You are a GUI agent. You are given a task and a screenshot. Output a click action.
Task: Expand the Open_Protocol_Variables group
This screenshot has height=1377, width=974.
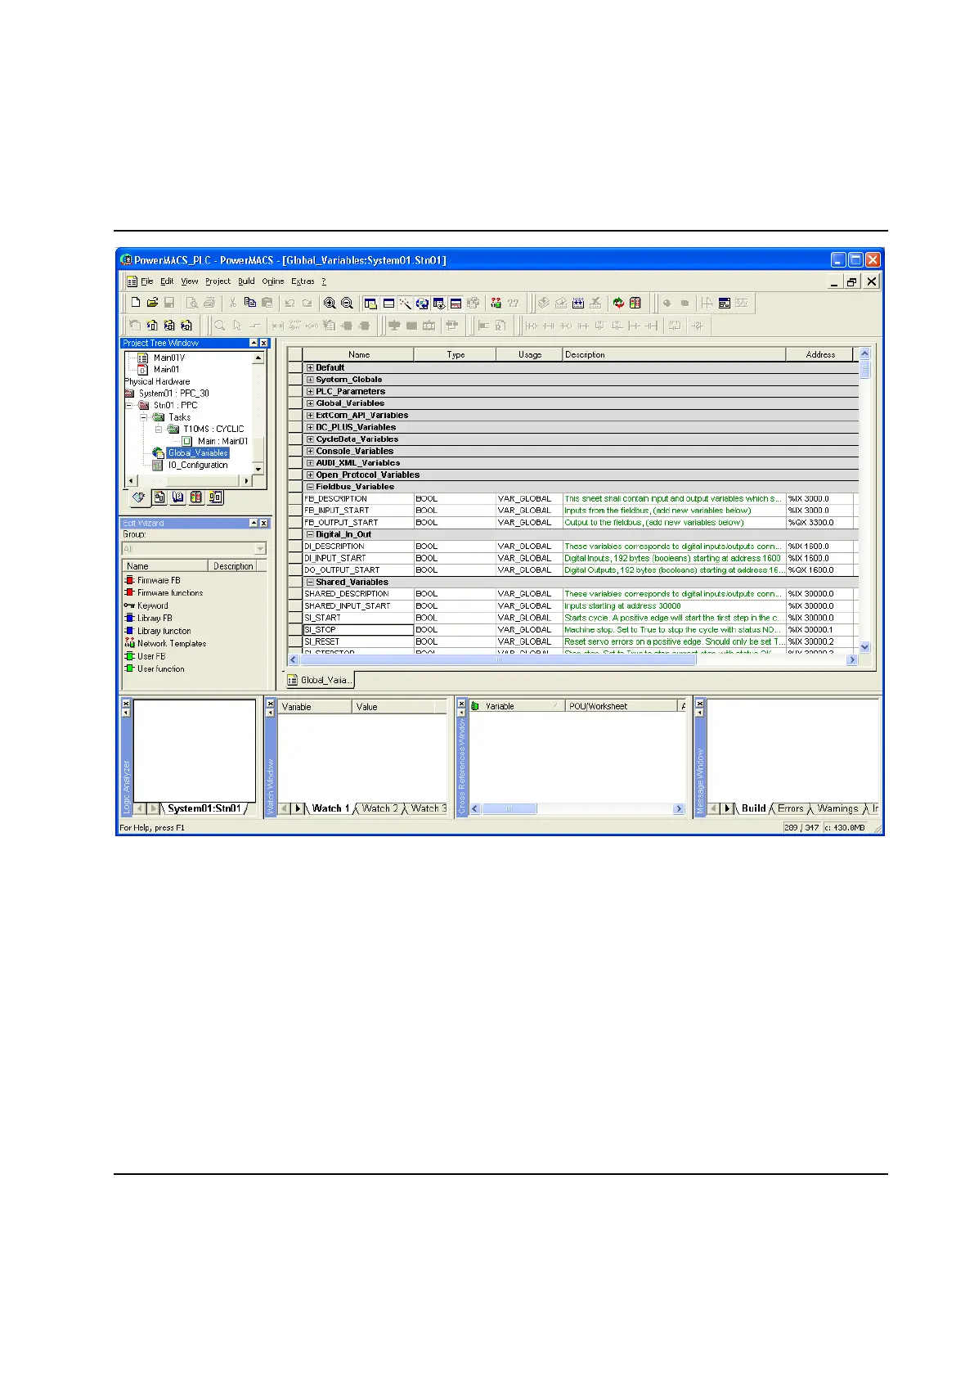(310, 475)
